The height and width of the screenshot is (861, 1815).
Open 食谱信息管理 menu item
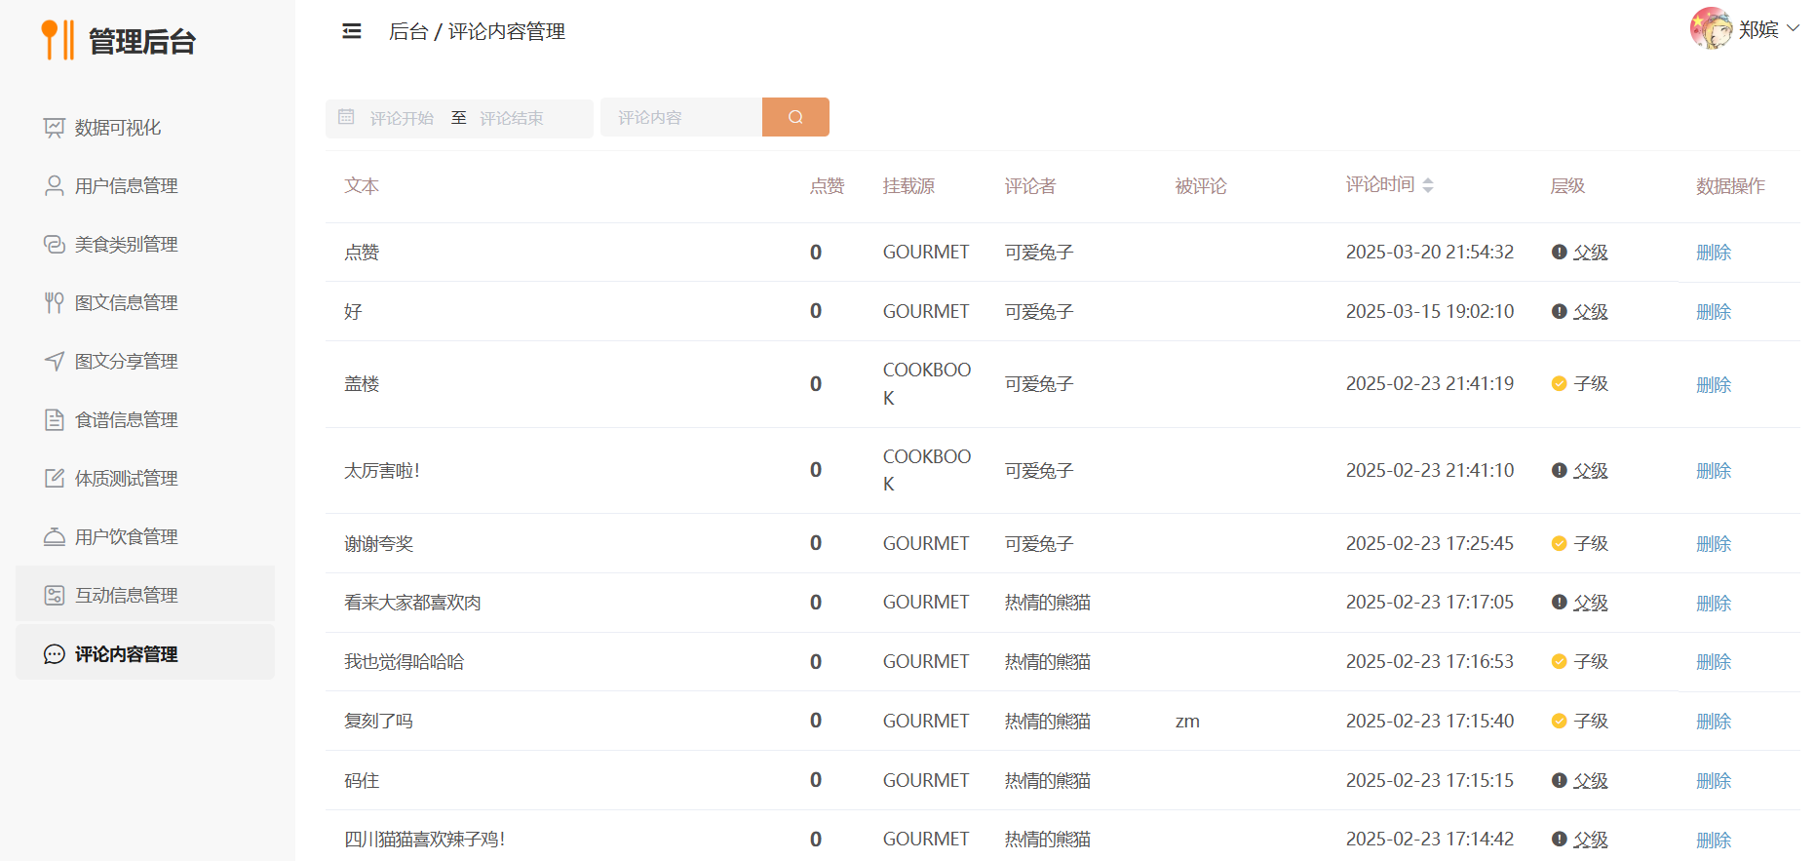[x=145, y=420]
